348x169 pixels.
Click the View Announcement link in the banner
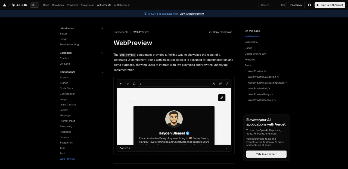point(192,14)
